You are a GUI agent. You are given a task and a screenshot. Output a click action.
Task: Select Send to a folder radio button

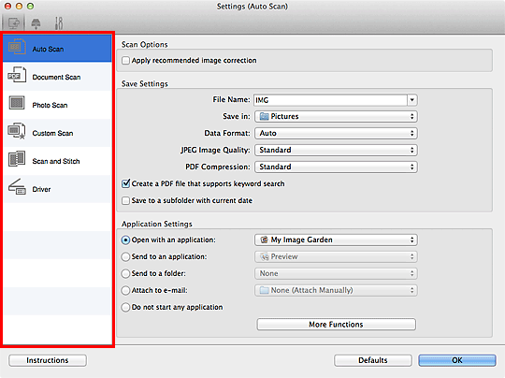[125, 273]
